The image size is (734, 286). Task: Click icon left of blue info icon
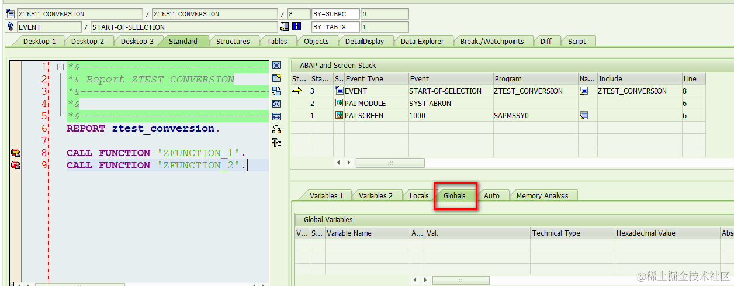(285, 27)
